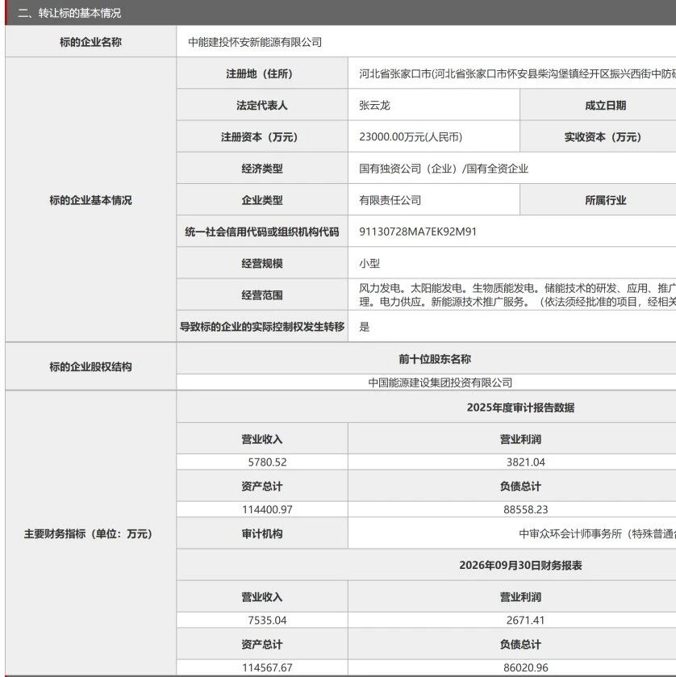Viewport: 676px width, 677px height.
Task: Select revenue value 5780.52
Action: [267, 462]
